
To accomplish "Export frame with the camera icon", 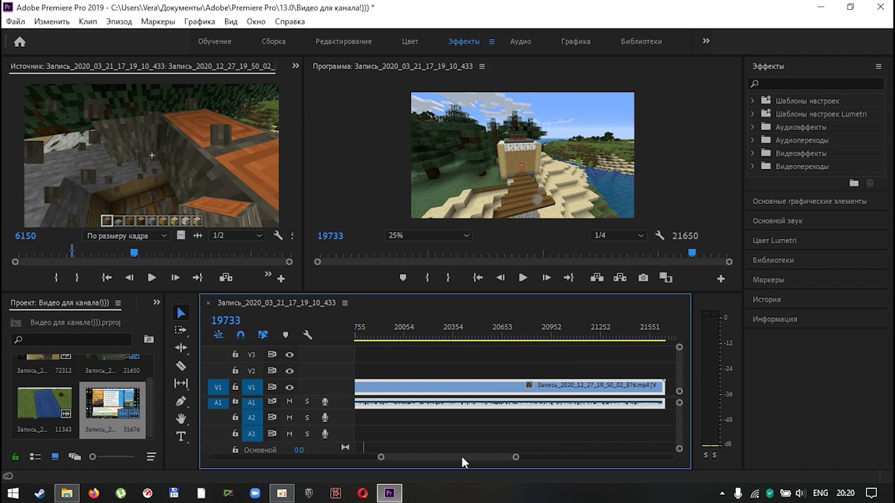I will tap(643, 277).
